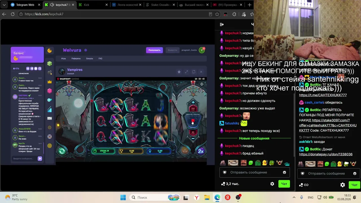Click the left Отправить сообщение chat field
The width and height of the screenshot is (361, 203).
(x=255, y=172)
